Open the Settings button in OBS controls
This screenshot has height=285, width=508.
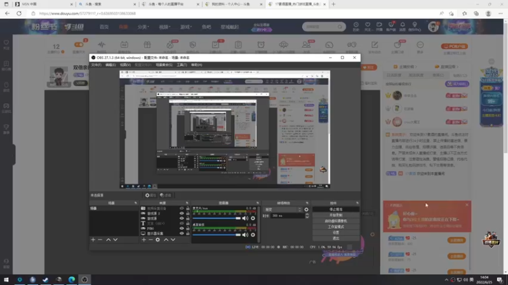point(336,232)
